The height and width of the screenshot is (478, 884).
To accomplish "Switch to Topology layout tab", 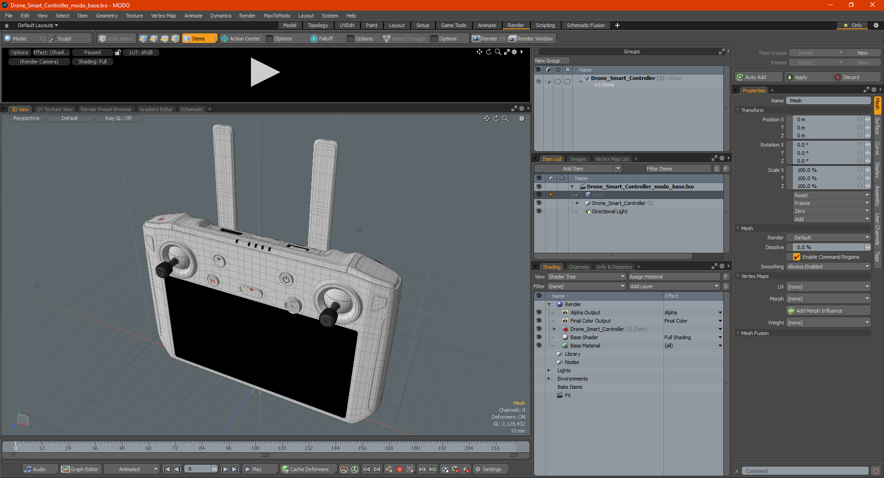I will [318, 25].
